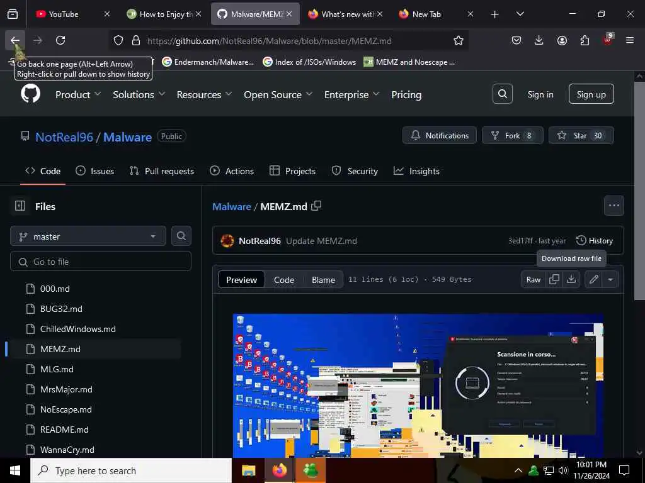Click the Go to file search field
The height and width of the screenshot is (483, 645).
click(101, 261)
